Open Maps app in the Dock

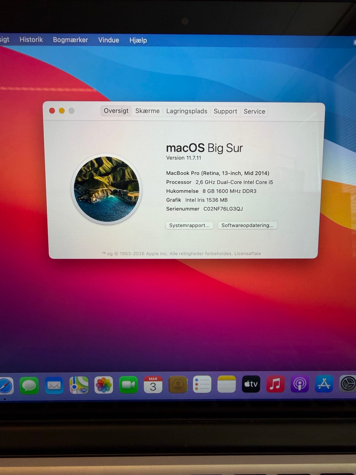click(x=79, y=385)
